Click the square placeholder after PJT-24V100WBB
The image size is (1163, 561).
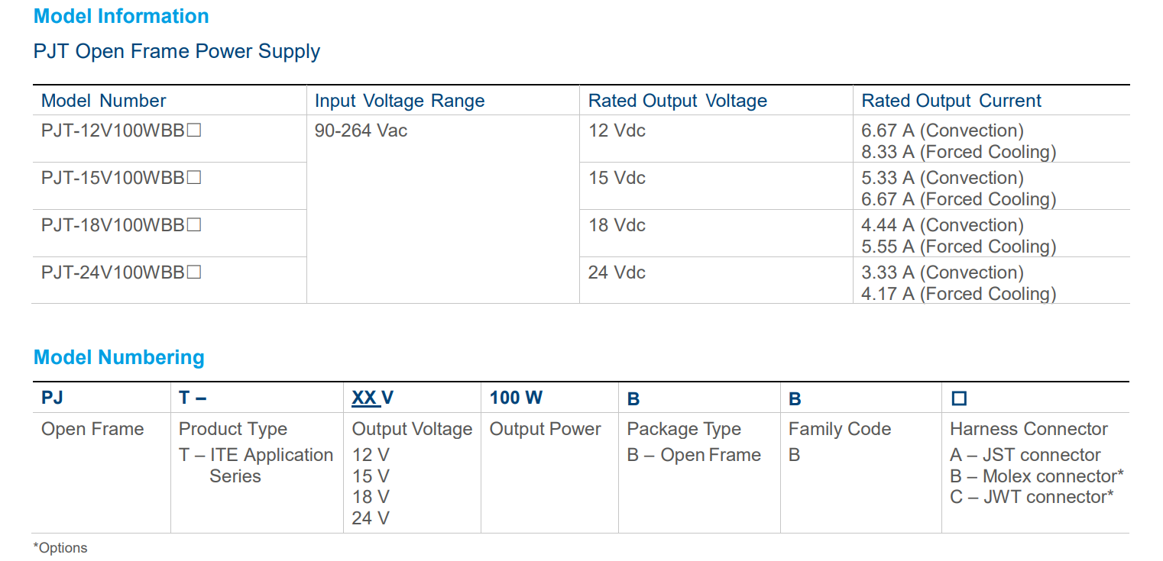194,272
